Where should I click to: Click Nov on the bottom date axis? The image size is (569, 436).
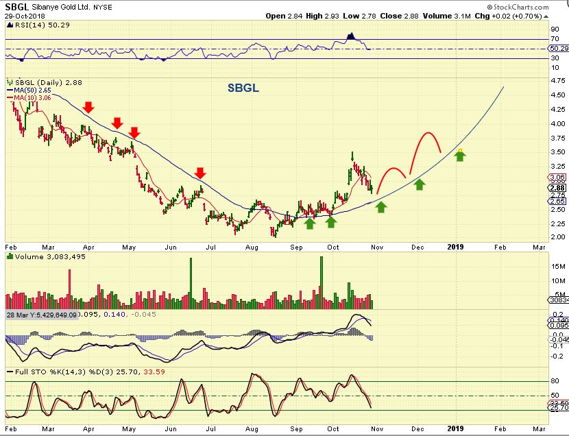coord(377,429)
